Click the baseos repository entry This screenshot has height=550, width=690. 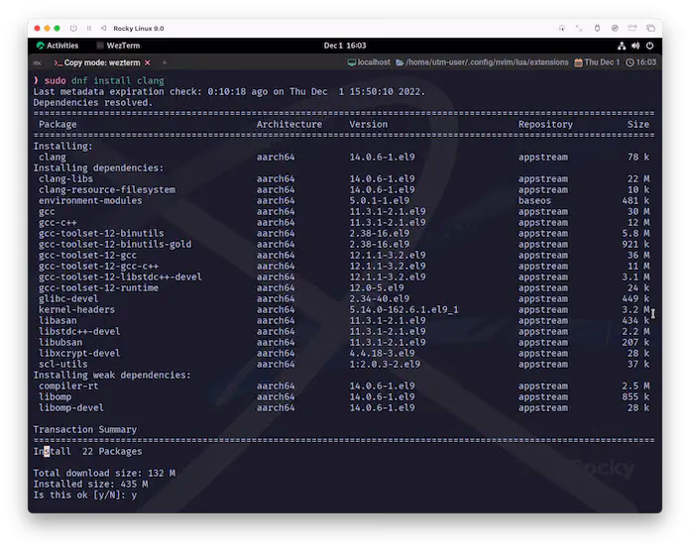click(534, 200)
